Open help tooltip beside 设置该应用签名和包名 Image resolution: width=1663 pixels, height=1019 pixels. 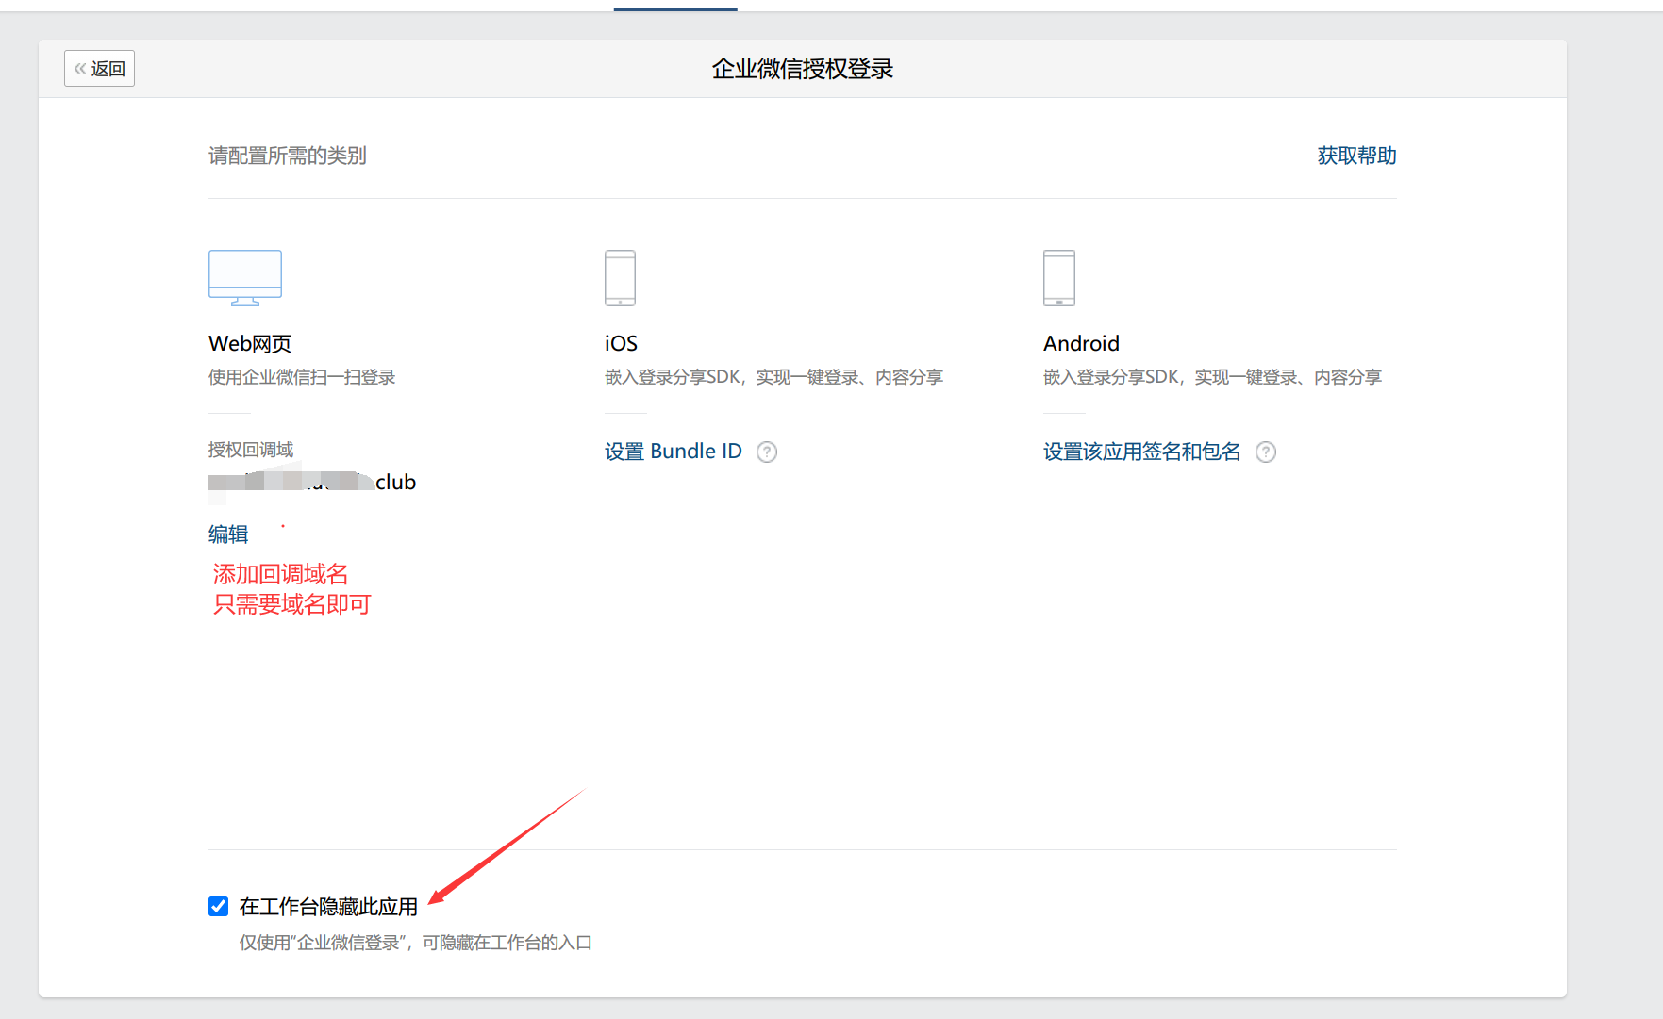[x=1265, y=452]
